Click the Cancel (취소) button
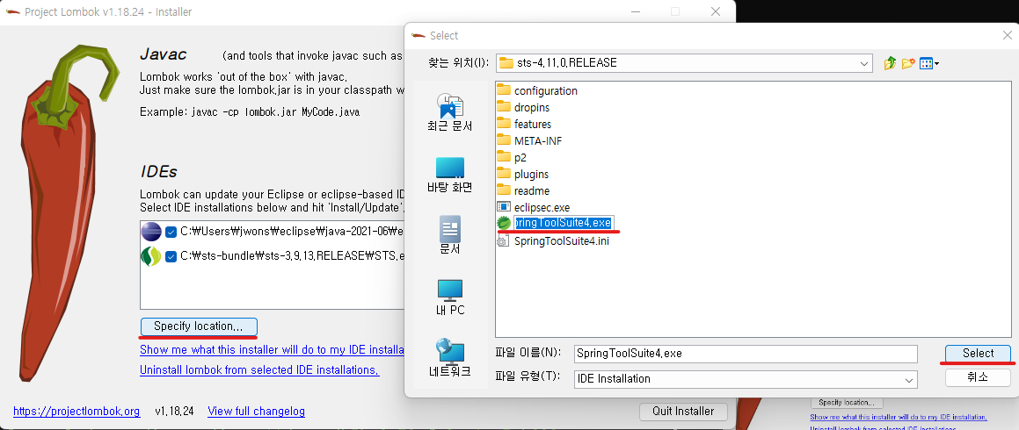This screenshot has width=1019, height=430. [x=978, y=377]
